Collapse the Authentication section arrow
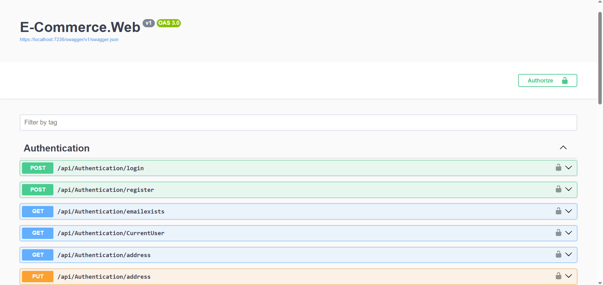 (563, 148)
